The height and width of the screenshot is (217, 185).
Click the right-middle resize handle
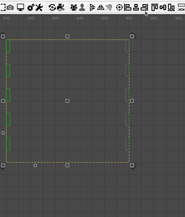pos(132,101)
